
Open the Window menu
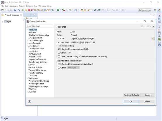tap(42, 6)
